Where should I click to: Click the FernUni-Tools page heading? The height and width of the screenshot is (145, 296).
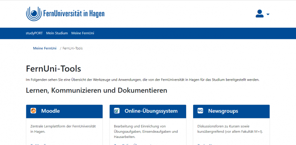pyautogui.click(x=53, y=69)
